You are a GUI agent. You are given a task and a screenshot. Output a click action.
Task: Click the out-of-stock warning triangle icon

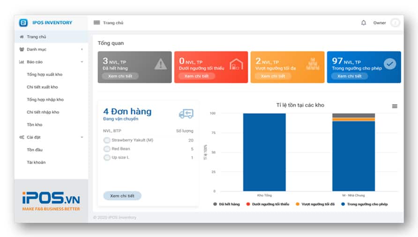[160, 64]
